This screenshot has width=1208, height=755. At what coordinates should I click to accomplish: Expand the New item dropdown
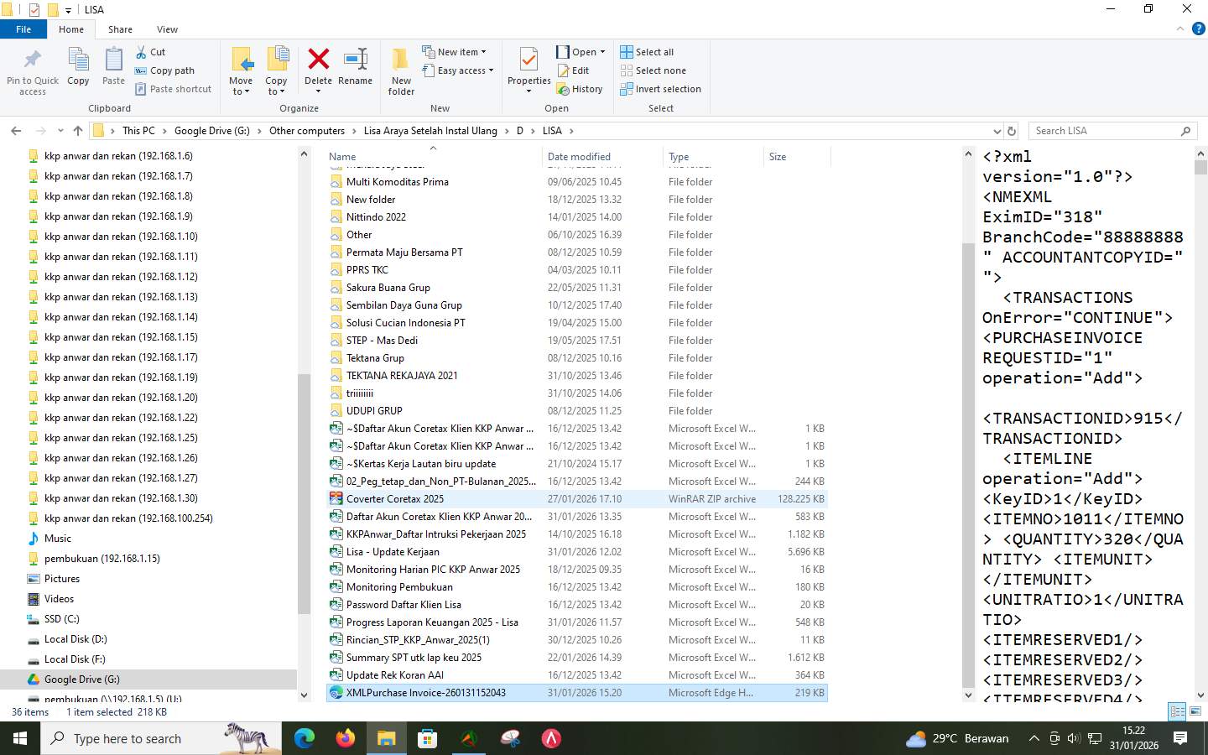pos(456,51)
